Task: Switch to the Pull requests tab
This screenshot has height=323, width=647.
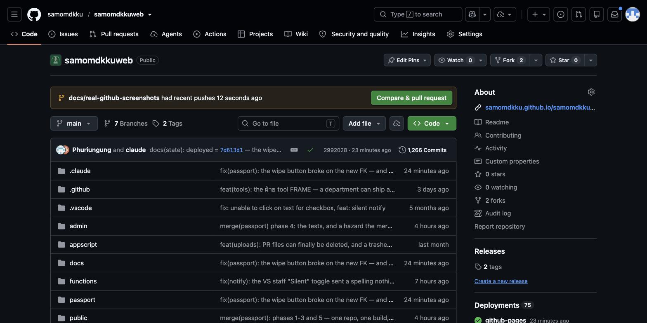Action: point(114,34)
